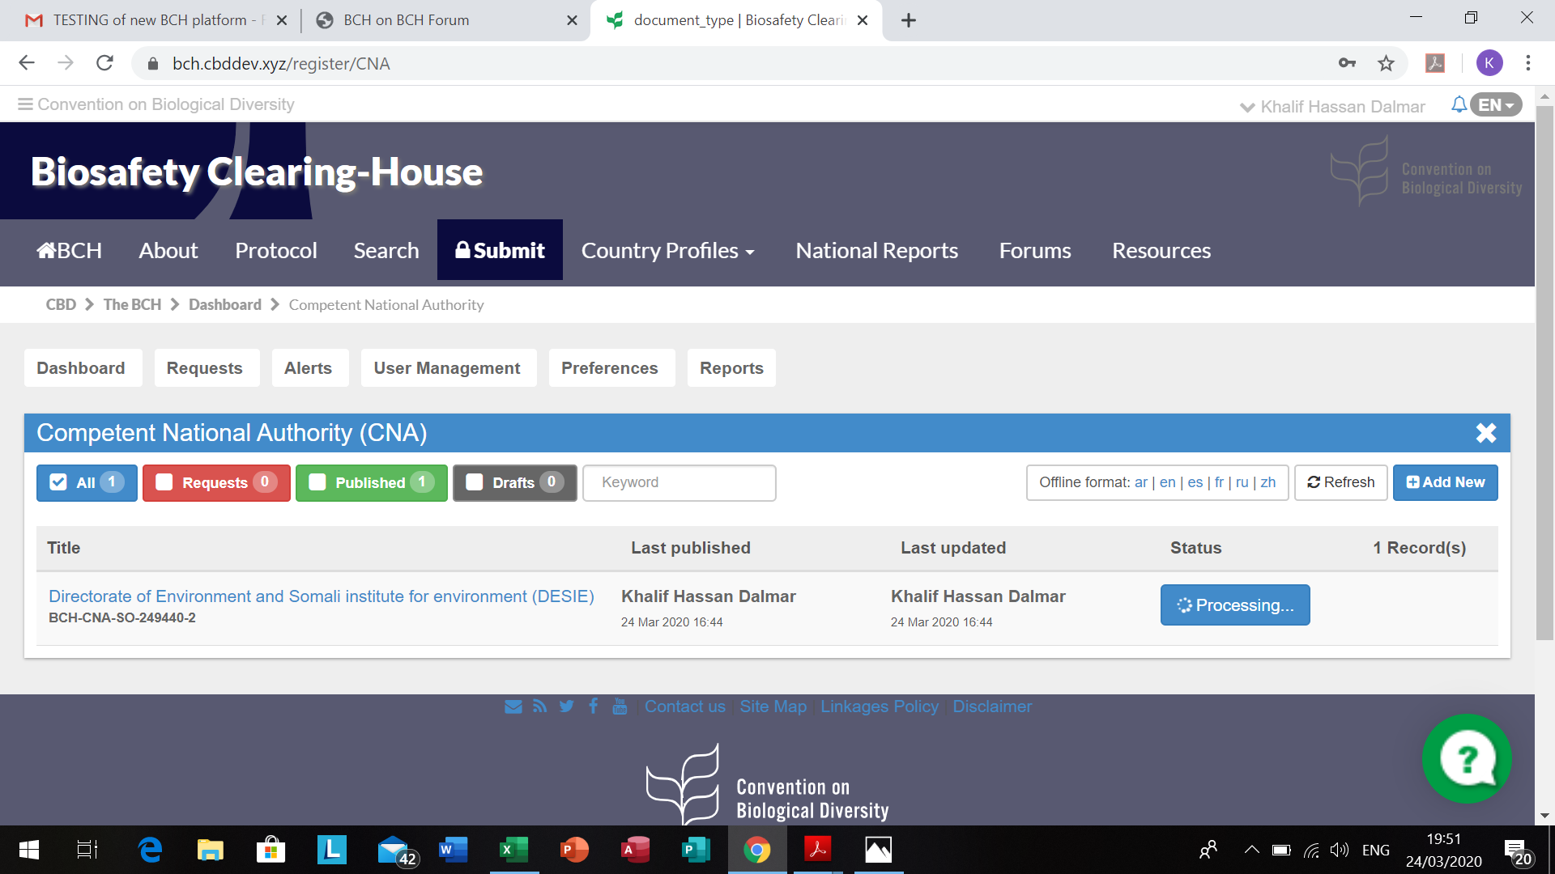The height and width of the screenshot is (874, 1555).
Task: Open the DESIE record title link
Action: click(322, 596)
